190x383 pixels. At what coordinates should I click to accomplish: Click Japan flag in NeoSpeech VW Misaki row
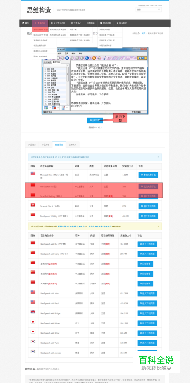33,322
